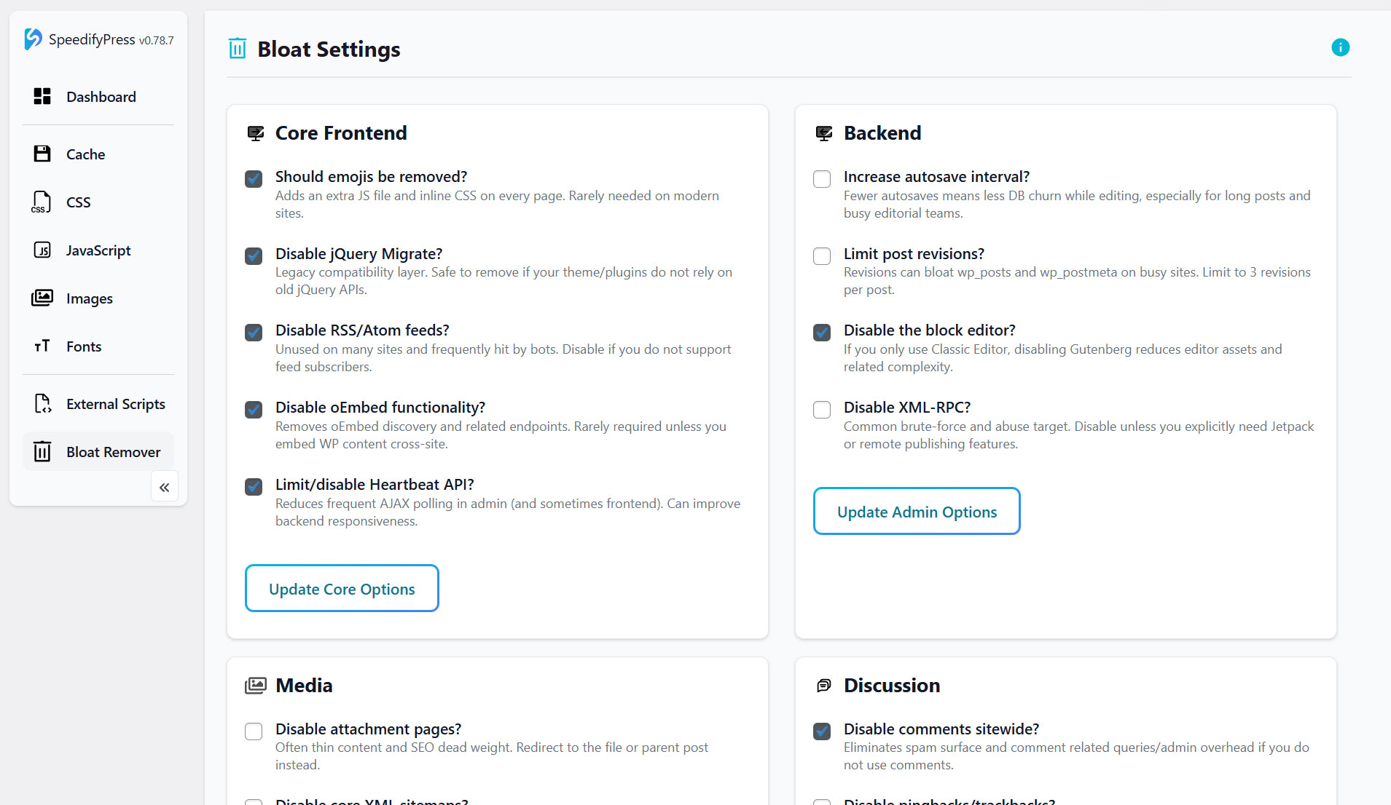Click the CSS file icon
The height and width of the screenshot is (805, 1391).
click(x=42, y=202)
